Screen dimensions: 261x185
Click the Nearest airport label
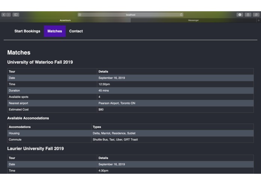pyautogui.click(x=18, y=103)
